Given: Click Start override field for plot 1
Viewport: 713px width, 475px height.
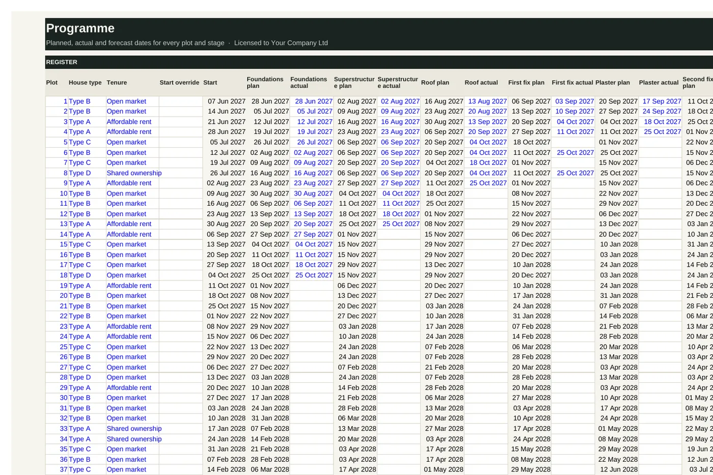Looking at the screenshot, I should pyautogui.click(x=181, y=101).
